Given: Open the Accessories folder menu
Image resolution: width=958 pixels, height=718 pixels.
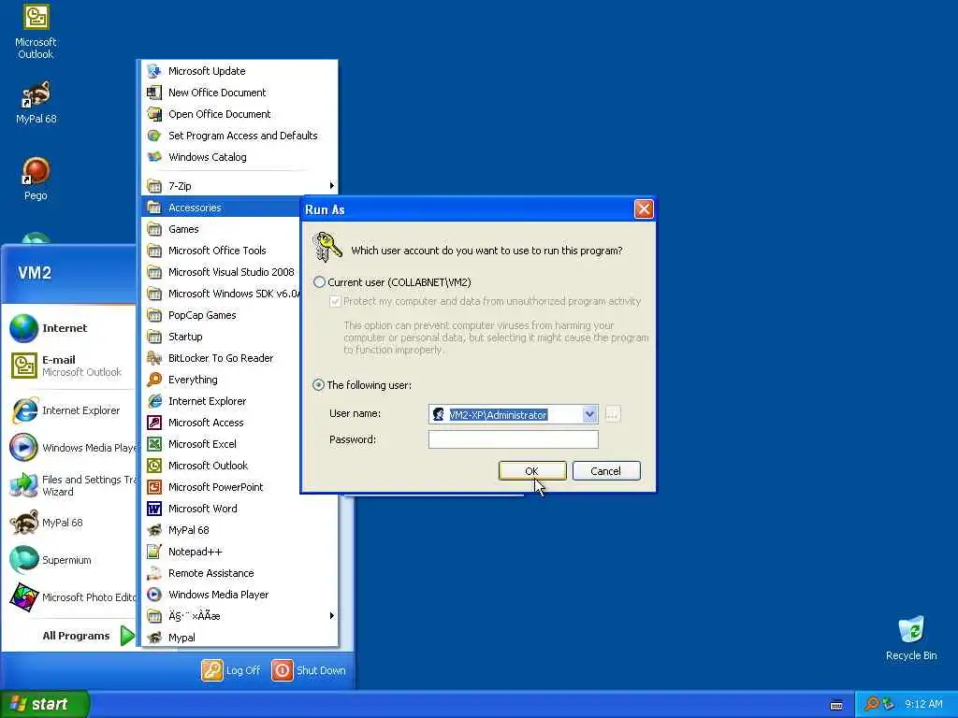Looking at the screenshot, I should pos(221,208).
